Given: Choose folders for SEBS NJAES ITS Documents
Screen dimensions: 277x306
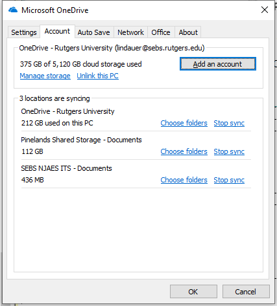Looking at the screenshot, I should click(184, 180).
